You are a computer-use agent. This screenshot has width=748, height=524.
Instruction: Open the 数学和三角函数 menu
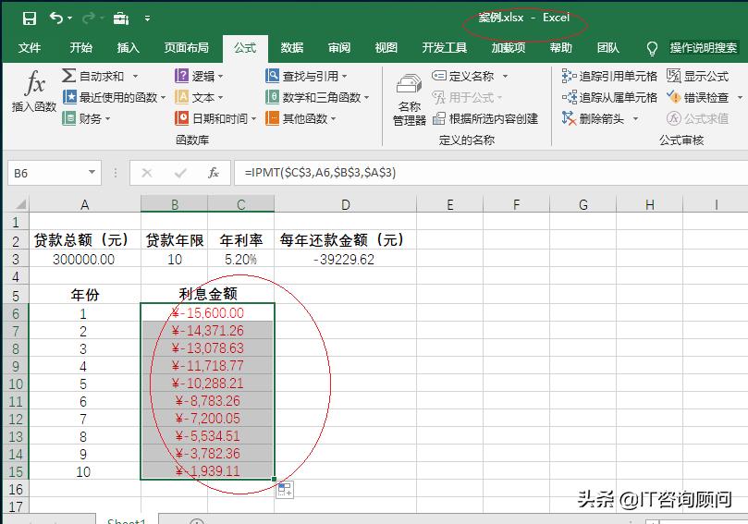317,97
